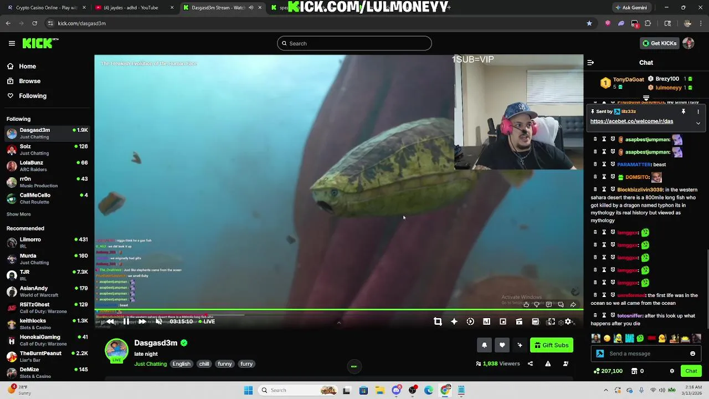The height and width of the screenshot is (399, 709).
Task: Unpin the pinned chat message
Action: tap(684, 111)
